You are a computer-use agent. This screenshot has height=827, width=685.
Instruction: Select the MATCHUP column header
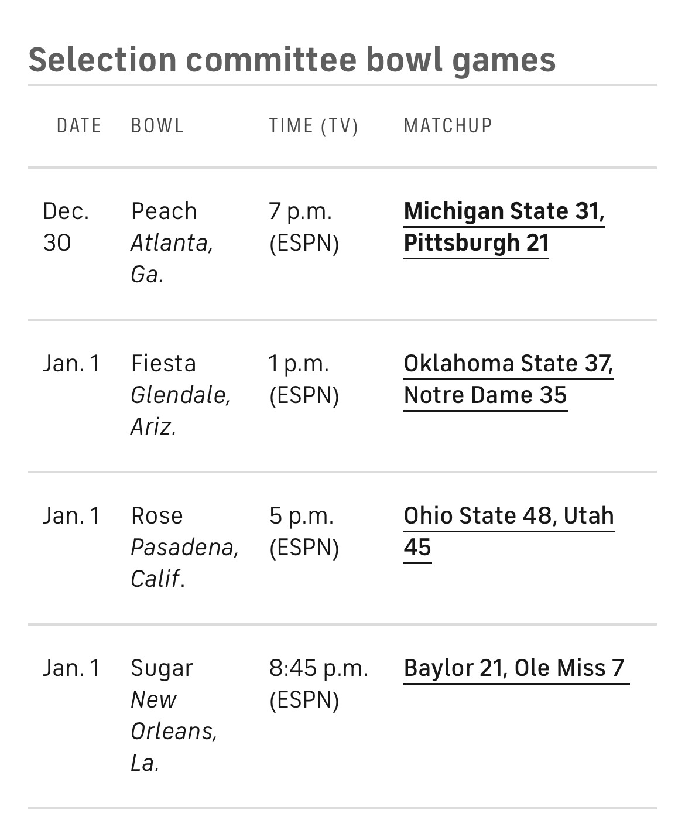pyautogui.click(x=448, y=126)
